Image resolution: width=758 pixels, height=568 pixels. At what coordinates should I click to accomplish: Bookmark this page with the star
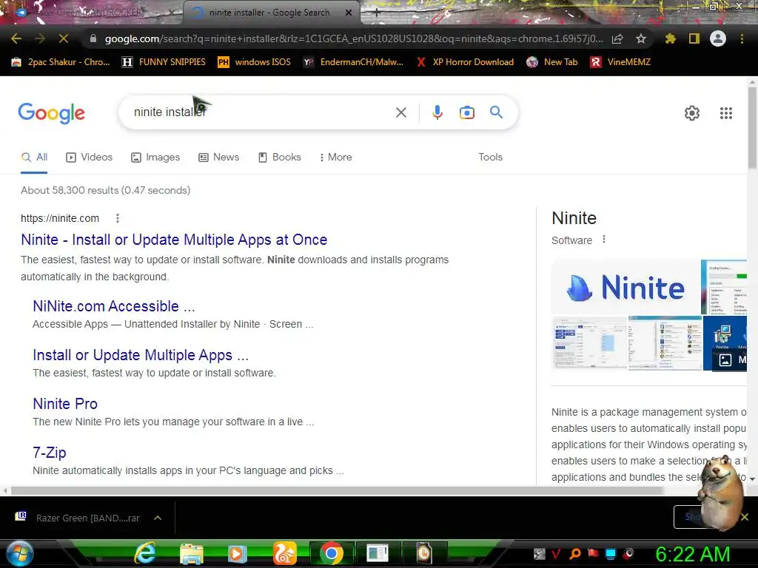tap(640, 38)
